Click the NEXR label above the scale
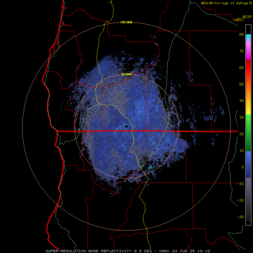The image size is (253, 253). (x=247, y=17)
